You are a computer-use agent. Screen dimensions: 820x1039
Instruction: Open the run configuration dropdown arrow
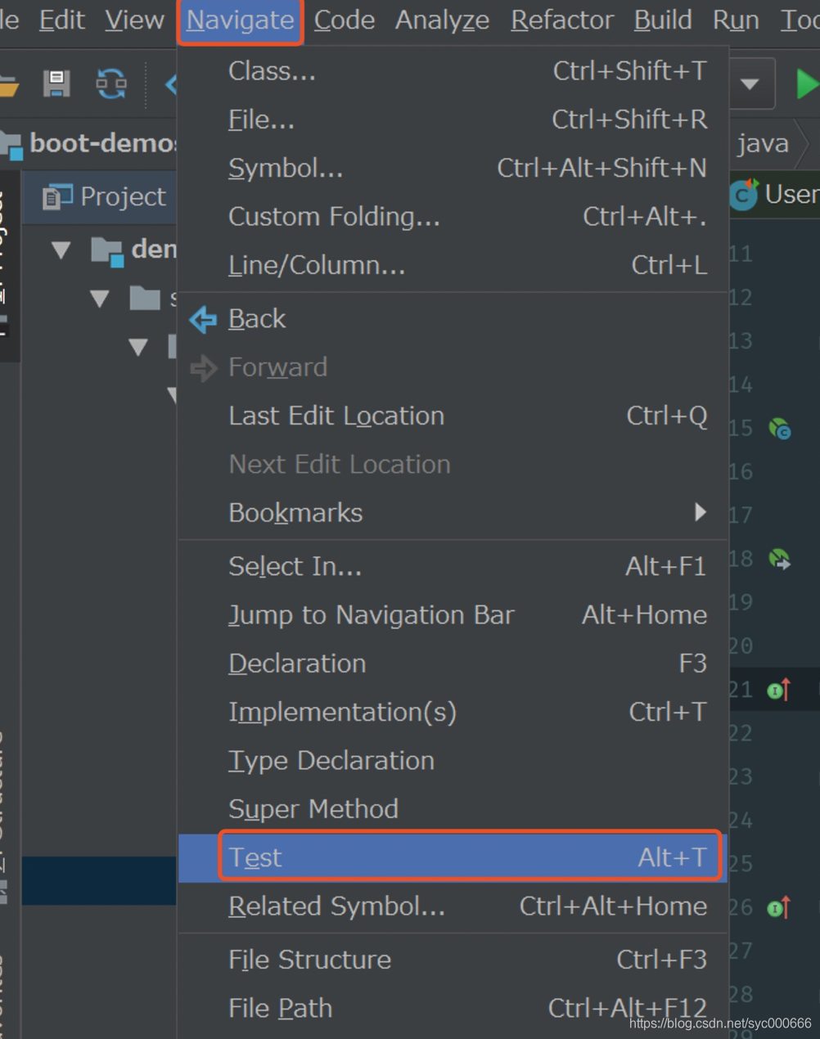click(x=750, y=83)
